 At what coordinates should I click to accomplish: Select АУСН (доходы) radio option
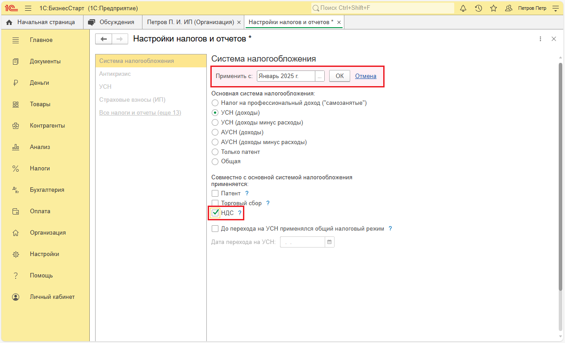click(215, 132)
